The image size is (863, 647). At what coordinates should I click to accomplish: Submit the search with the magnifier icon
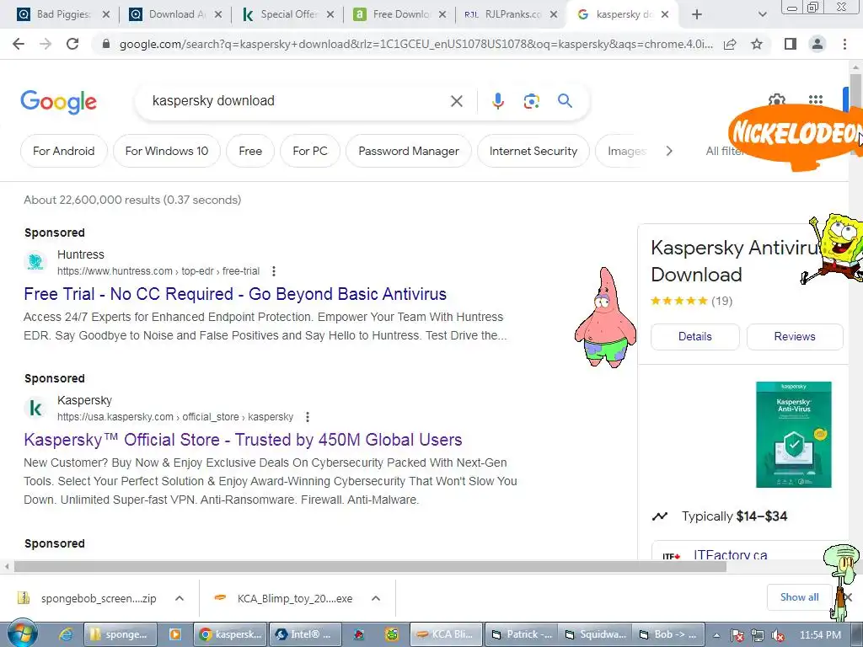tap(565, 101)
